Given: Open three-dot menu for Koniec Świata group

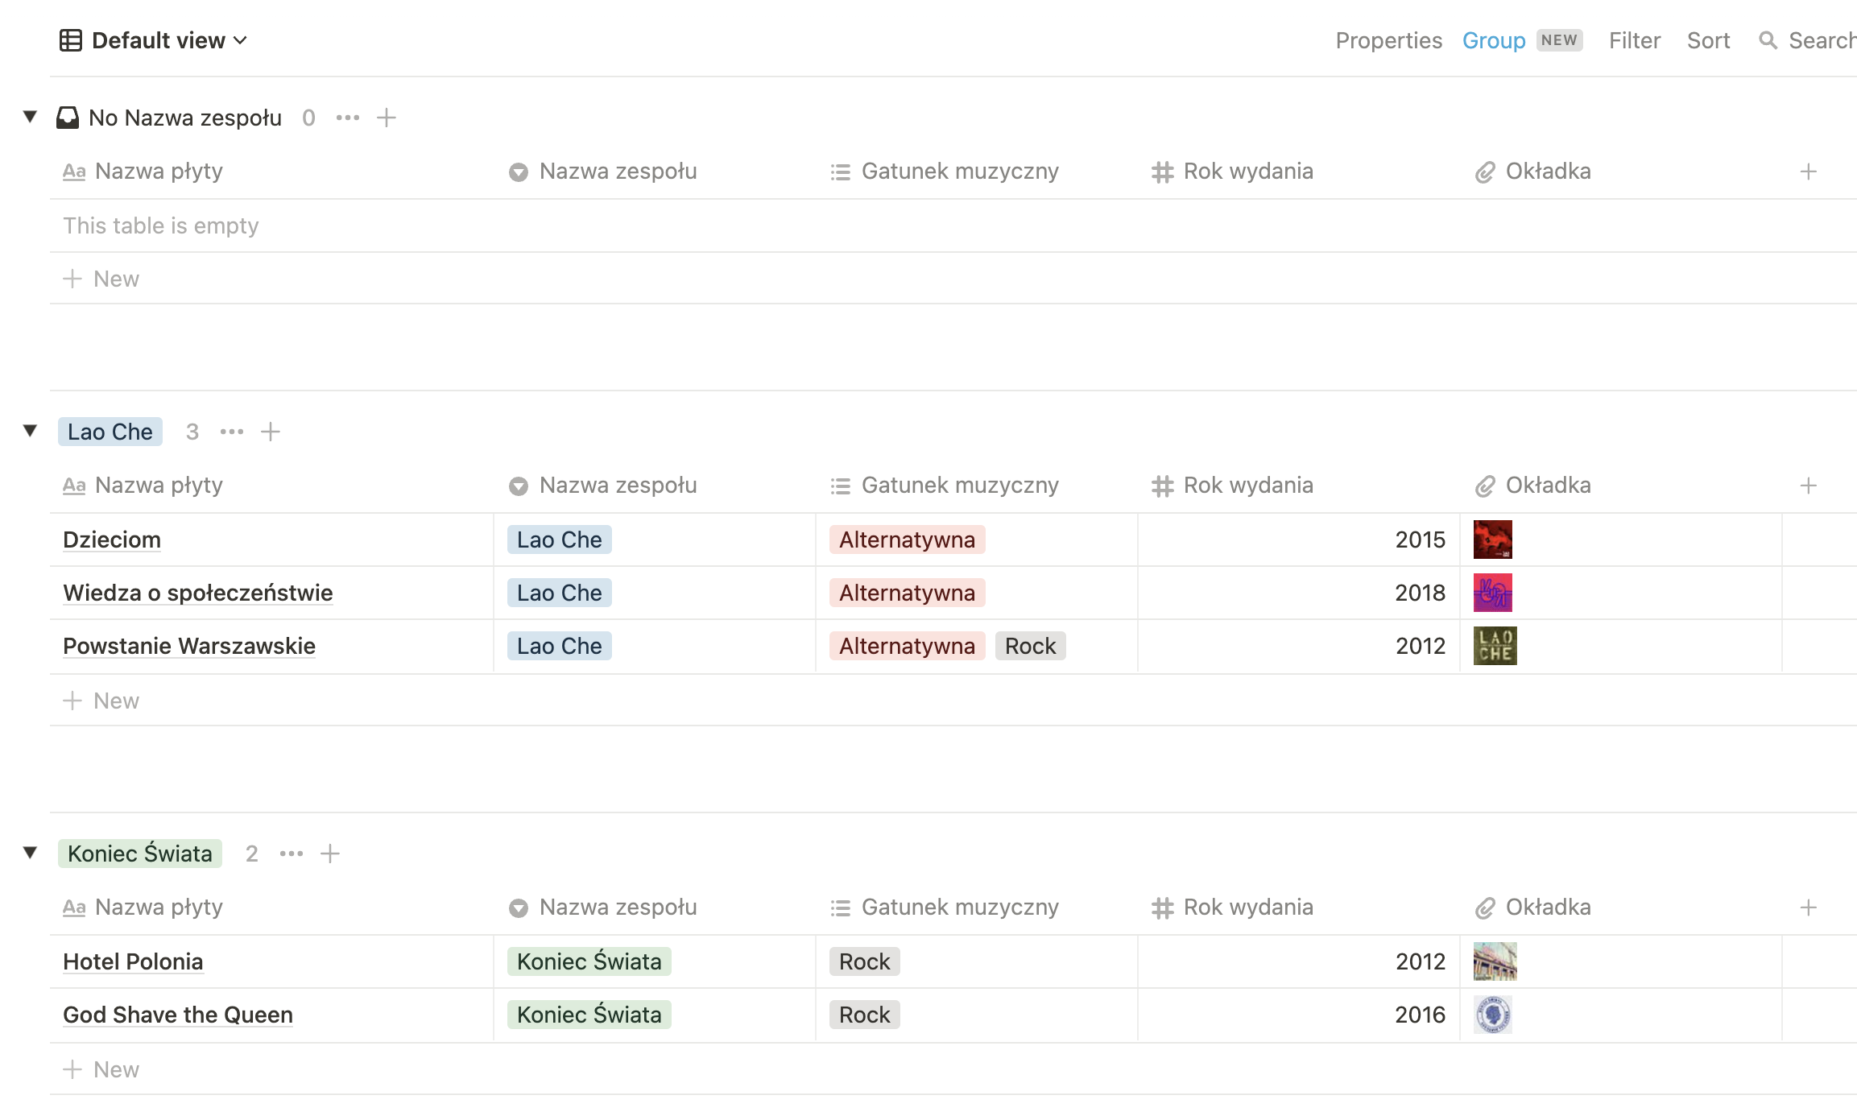Looking at the screenshot, I should coord(292,854).
